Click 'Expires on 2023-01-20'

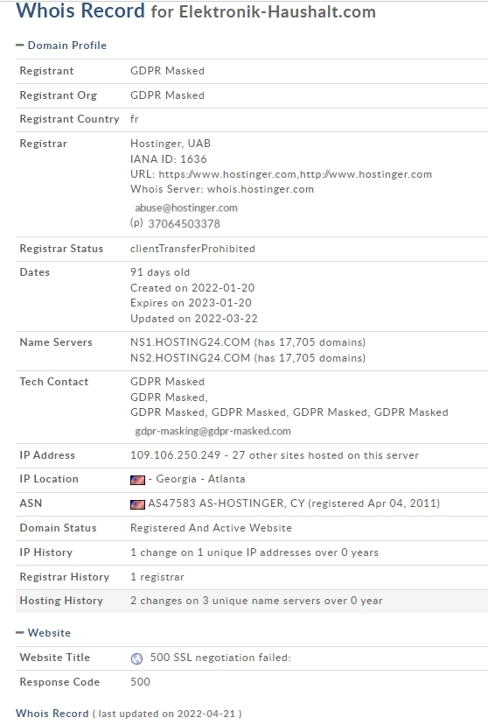[x=191, y=303]
